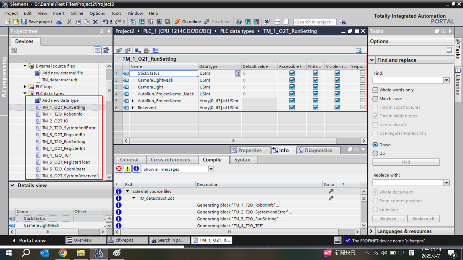Click the warning filter yellow triangle icon
Image resolution: width=463 pixels, height=260 pixels.
[127, 169]
